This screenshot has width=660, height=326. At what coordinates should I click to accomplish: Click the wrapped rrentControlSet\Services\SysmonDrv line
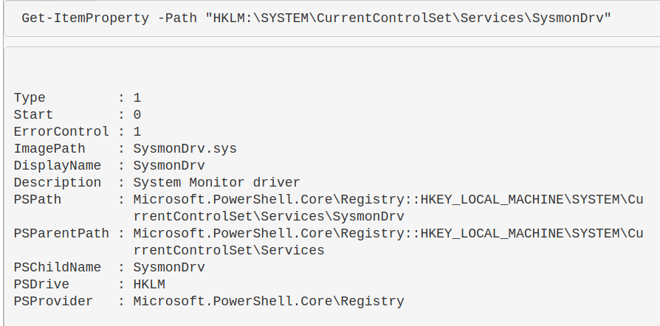point(269,217)
